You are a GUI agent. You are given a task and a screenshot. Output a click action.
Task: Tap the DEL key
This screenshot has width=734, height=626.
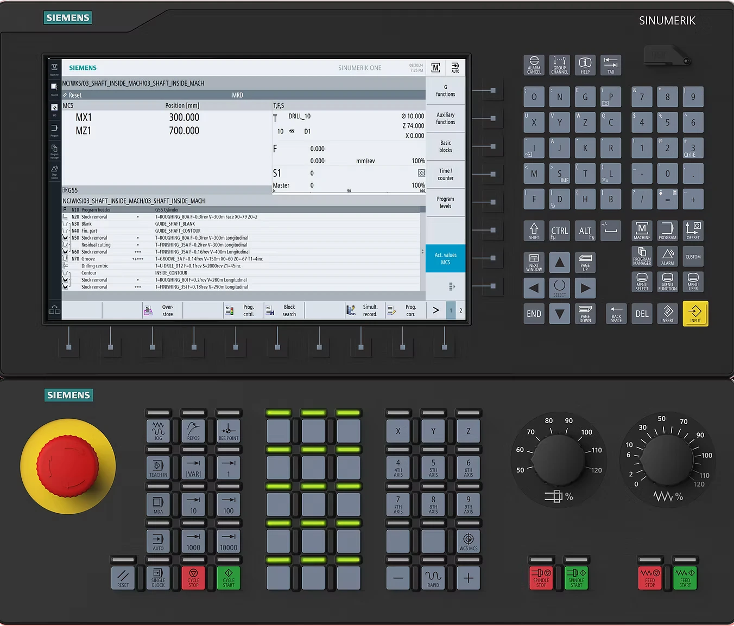[x=642, y=314]
